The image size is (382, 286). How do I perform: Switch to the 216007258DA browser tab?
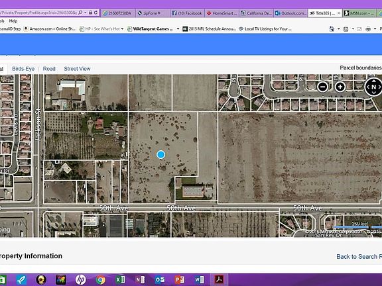click(117, 13)
